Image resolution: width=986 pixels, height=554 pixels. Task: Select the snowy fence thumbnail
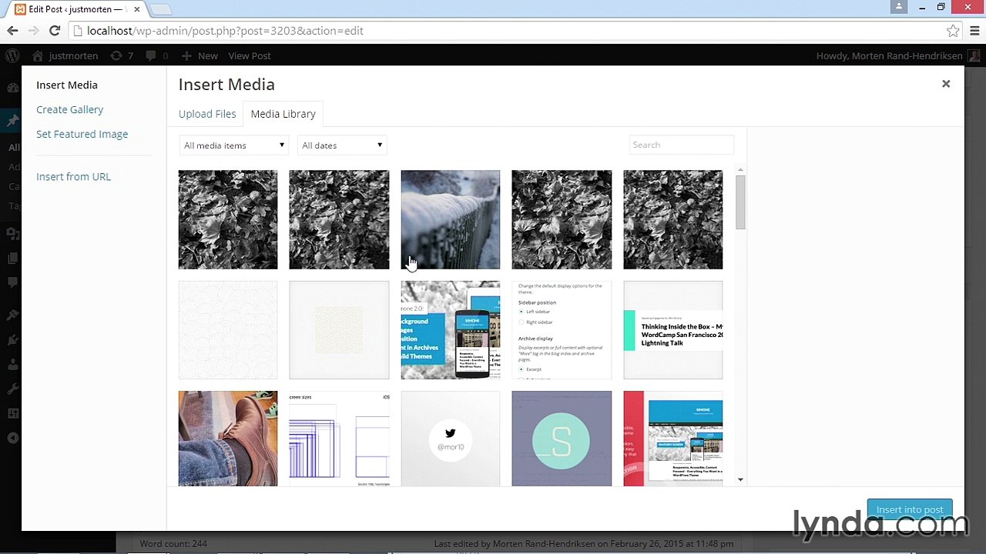(x=451, y=220)
